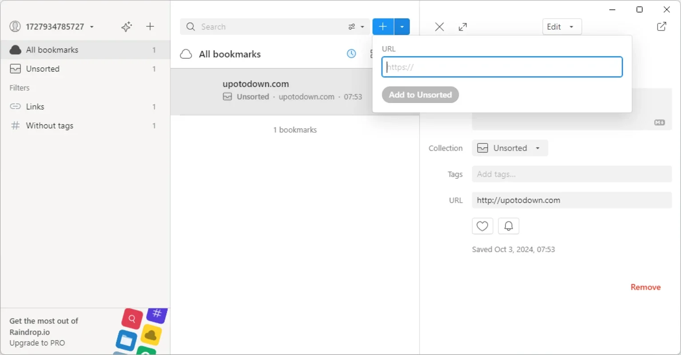Click Upgrade to PRO promo link
The image size is (681, 355).
coord(37,343)
